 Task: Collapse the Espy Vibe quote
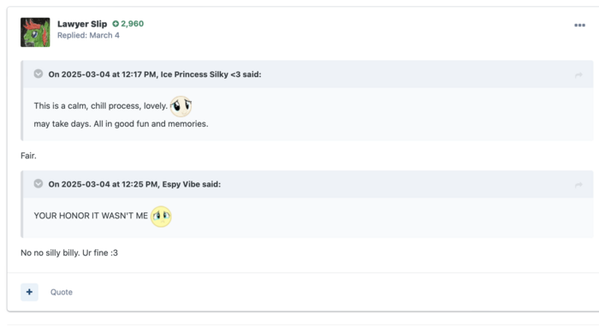point(39,184)
